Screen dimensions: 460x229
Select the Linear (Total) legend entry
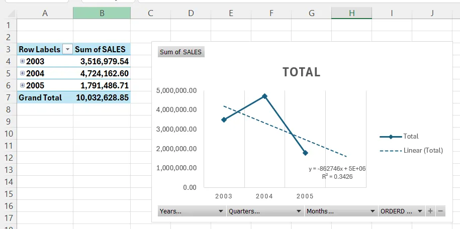[411, 151]
